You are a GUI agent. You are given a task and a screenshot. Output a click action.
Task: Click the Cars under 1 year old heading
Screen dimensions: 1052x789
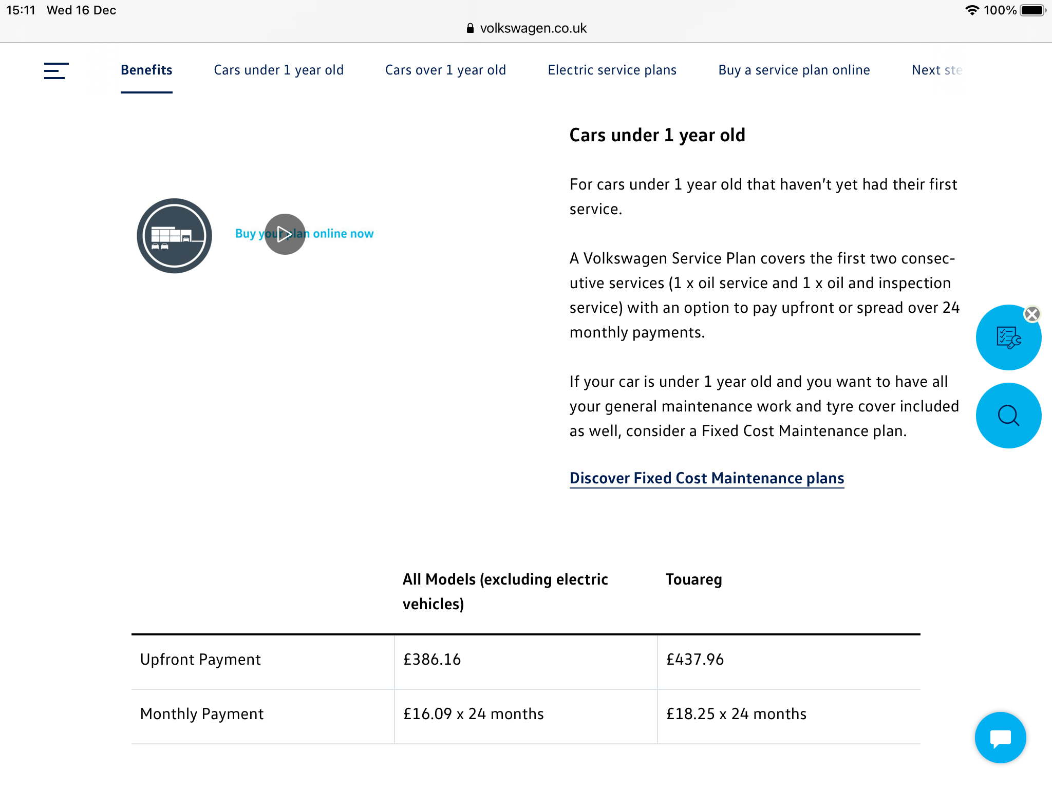(657, 135)
